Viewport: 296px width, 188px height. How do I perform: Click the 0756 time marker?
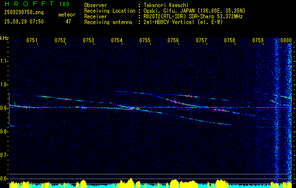(173, 40)
